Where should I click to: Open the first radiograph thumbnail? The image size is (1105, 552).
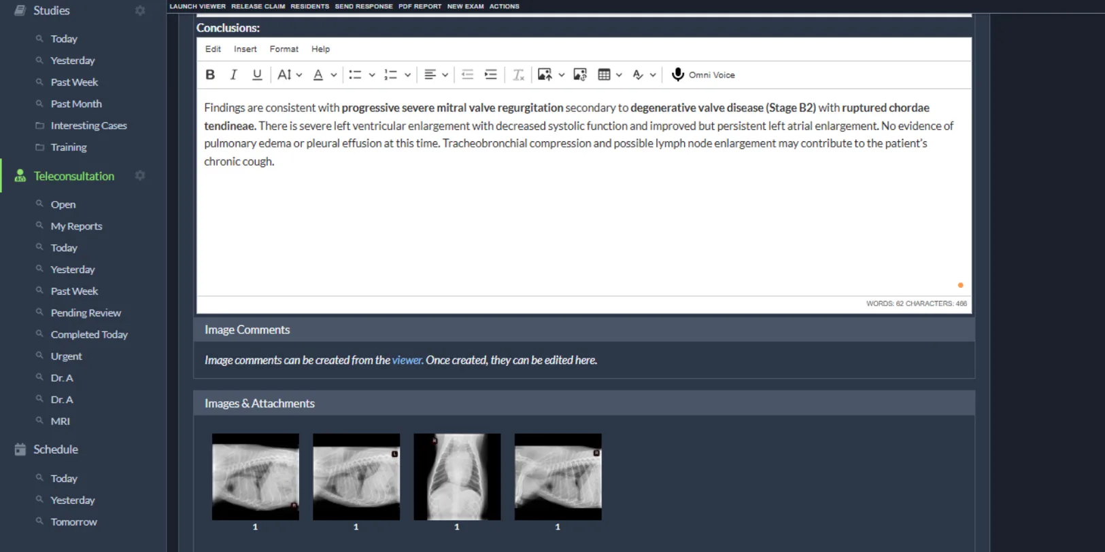coord(255,477)
